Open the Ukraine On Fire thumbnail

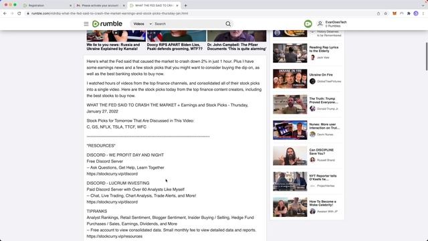coord(290,79)
